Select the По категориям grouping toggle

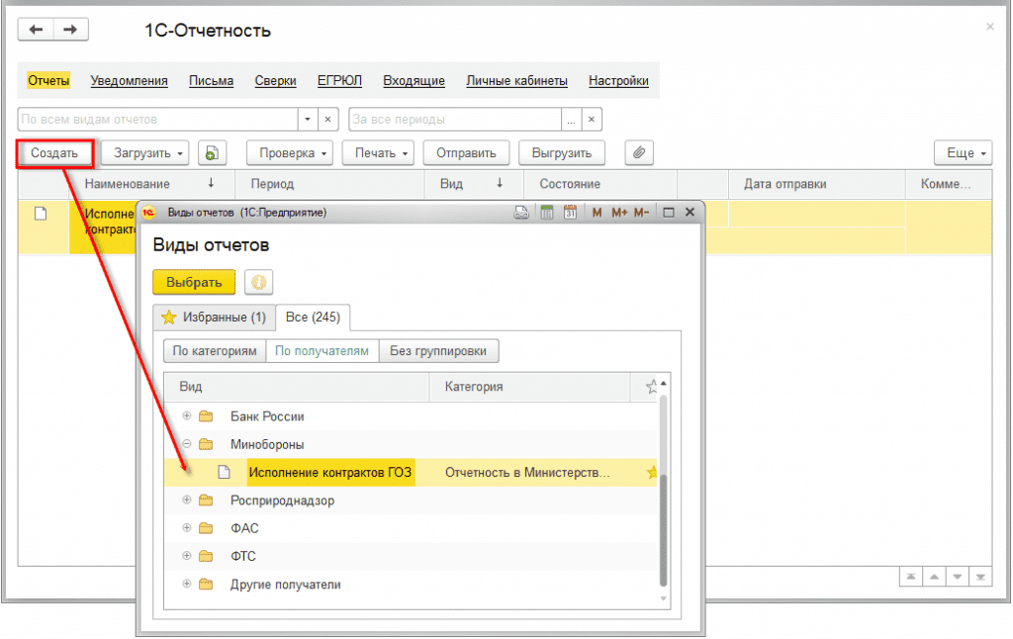(x=215, y=350)
